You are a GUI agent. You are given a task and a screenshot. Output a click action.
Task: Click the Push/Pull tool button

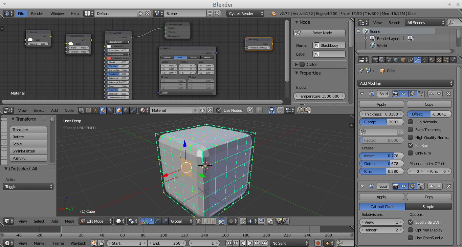point(28,158)
